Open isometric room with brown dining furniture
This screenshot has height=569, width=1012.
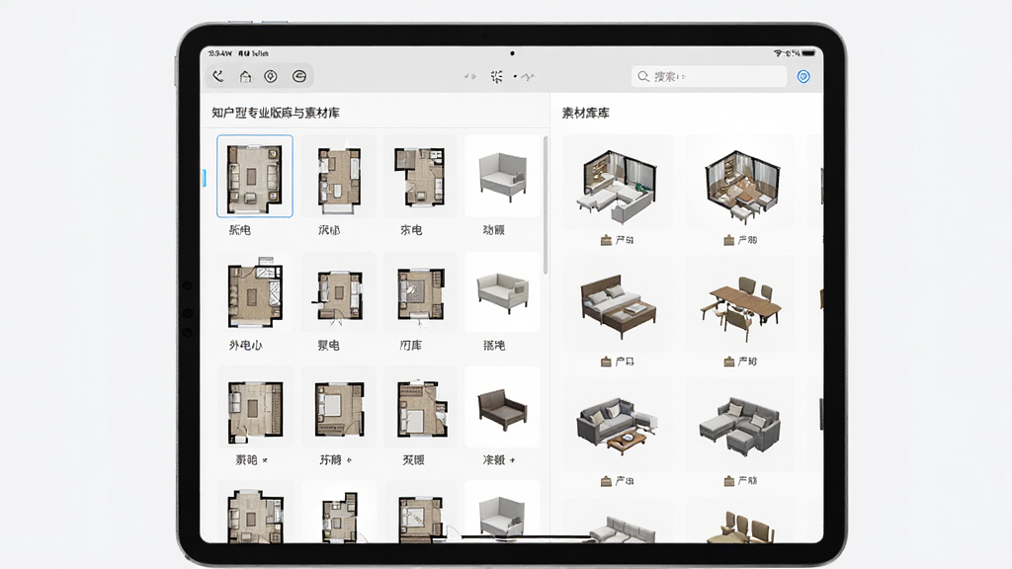[740, 182]
